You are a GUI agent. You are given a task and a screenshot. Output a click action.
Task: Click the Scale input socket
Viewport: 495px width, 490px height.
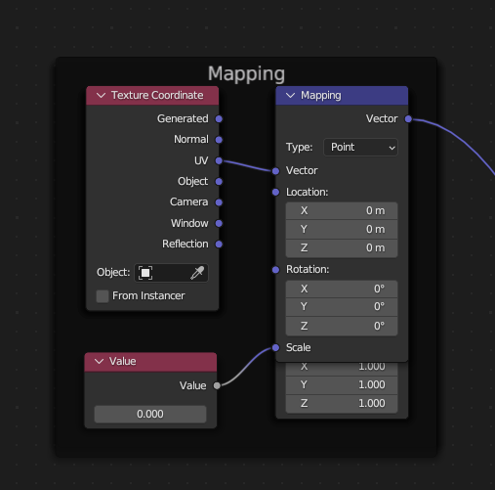[x=275, y=348]
